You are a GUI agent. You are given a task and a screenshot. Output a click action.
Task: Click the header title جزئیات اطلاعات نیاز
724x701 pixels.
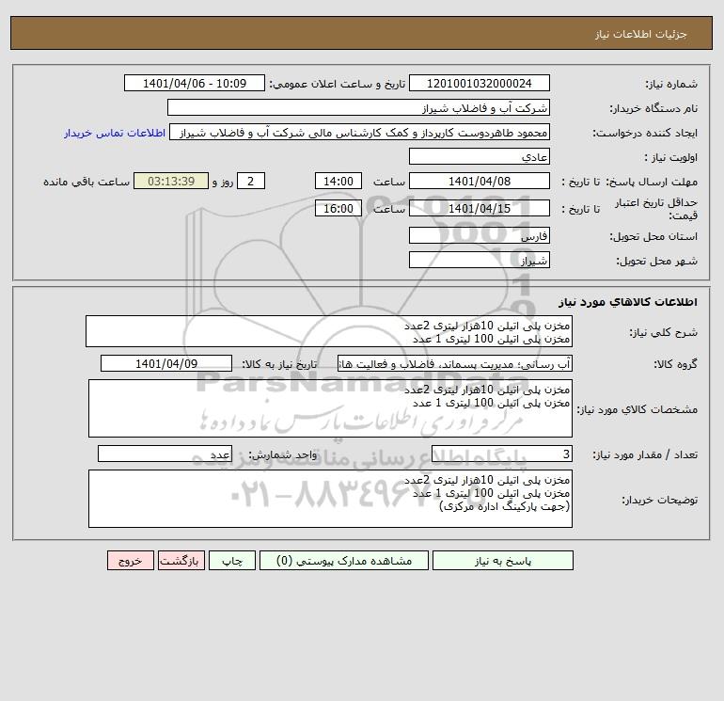[x=641, y=34]
